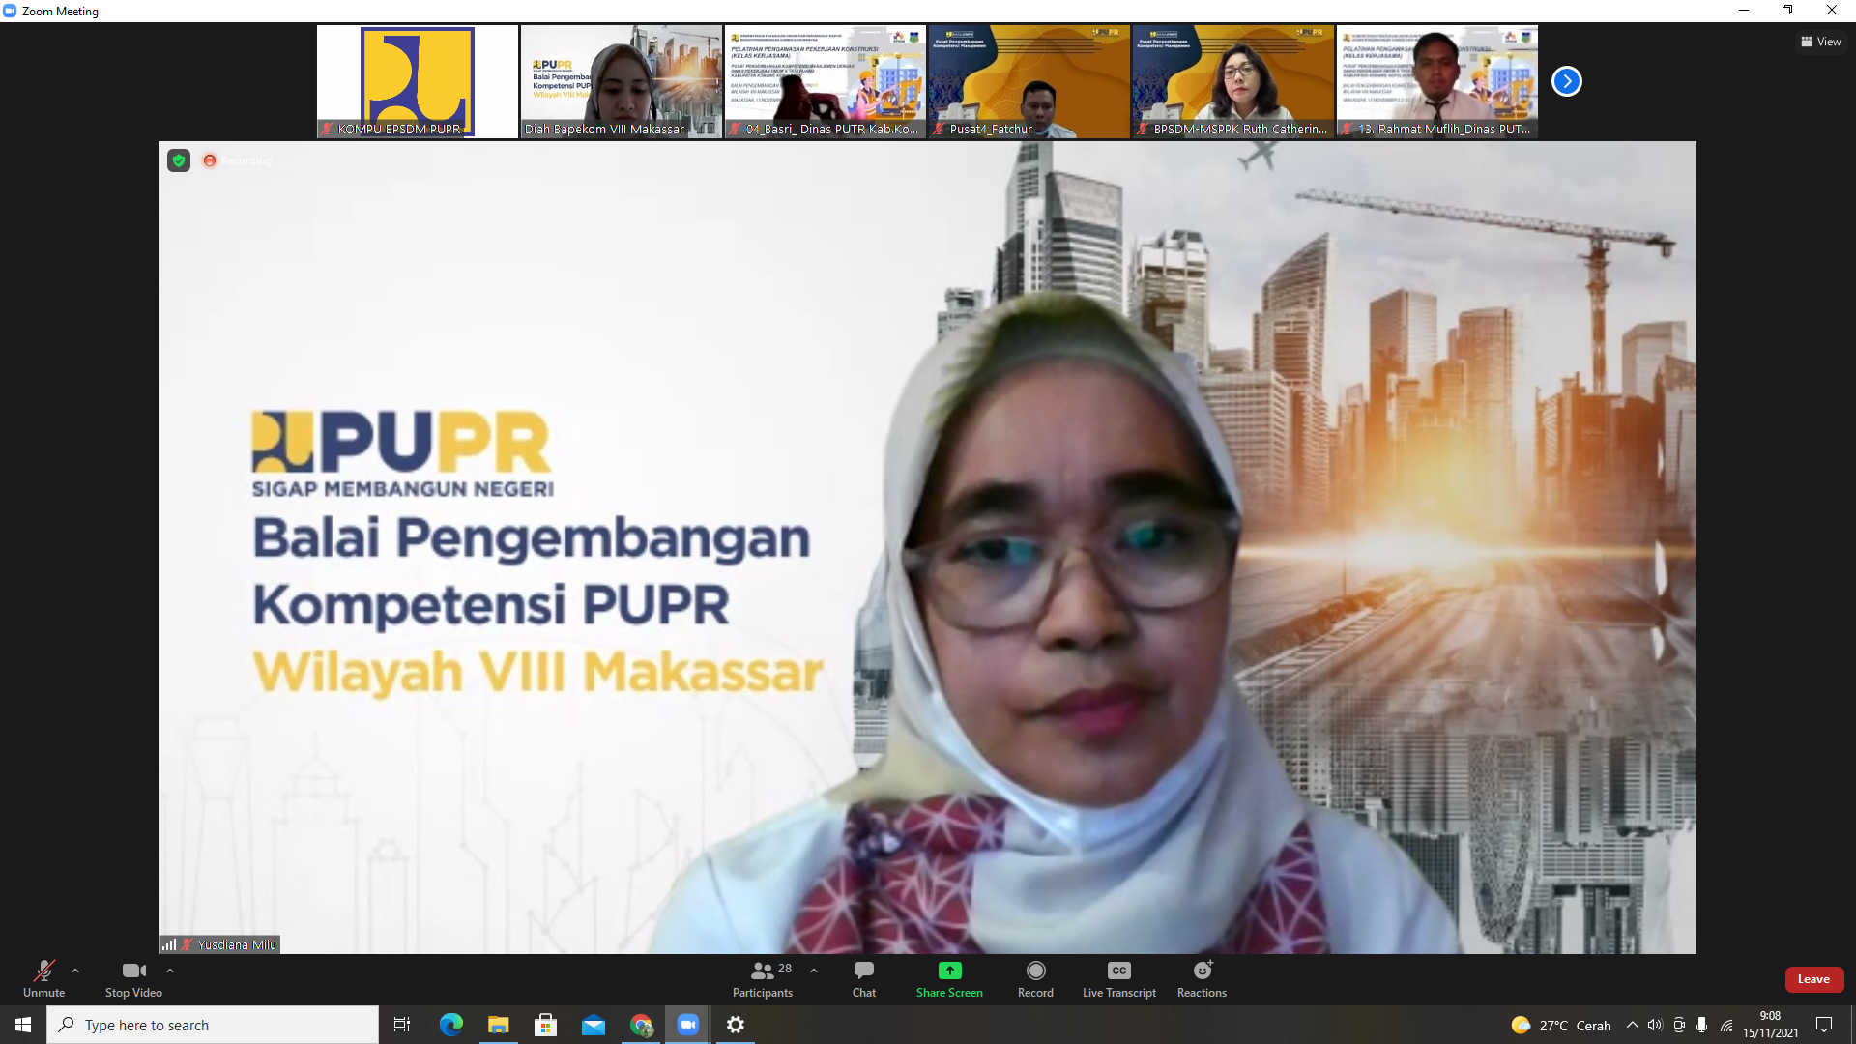The height and width of the screenshot is (1044, 1856).
Task: Open the clock and calendar flyout
Action: (1771, 1025)
